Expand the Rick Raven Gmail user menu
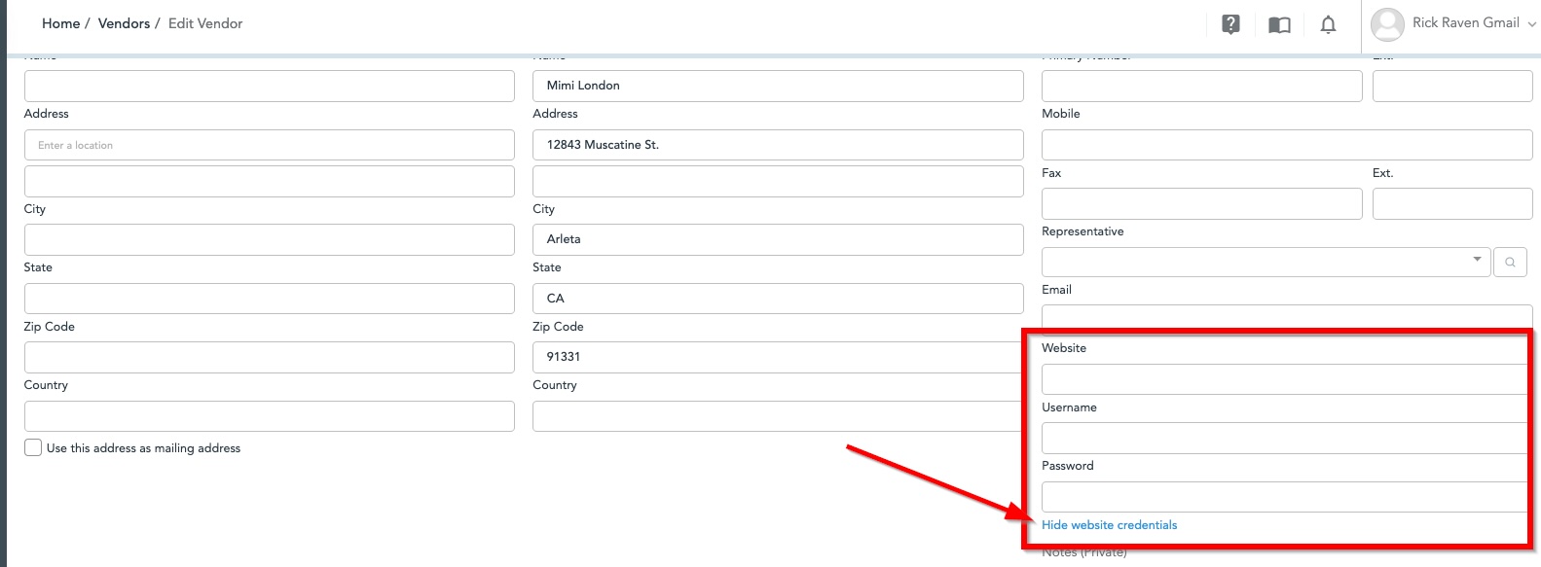This screenshot has width=1541, height=567. click(x=1474, y=23)
